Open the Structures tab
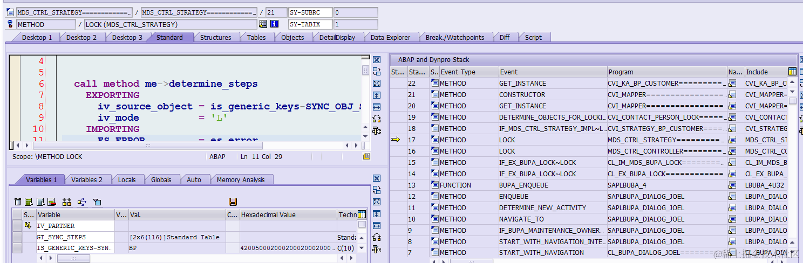Image resolution: width=803 pixels, height=263 pixels. [215, 37]
